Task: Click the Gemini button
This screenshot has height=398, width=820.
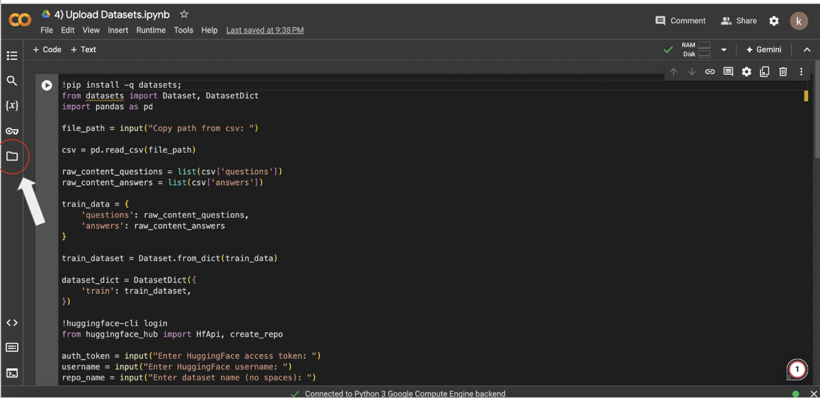Action: point(763,50)
